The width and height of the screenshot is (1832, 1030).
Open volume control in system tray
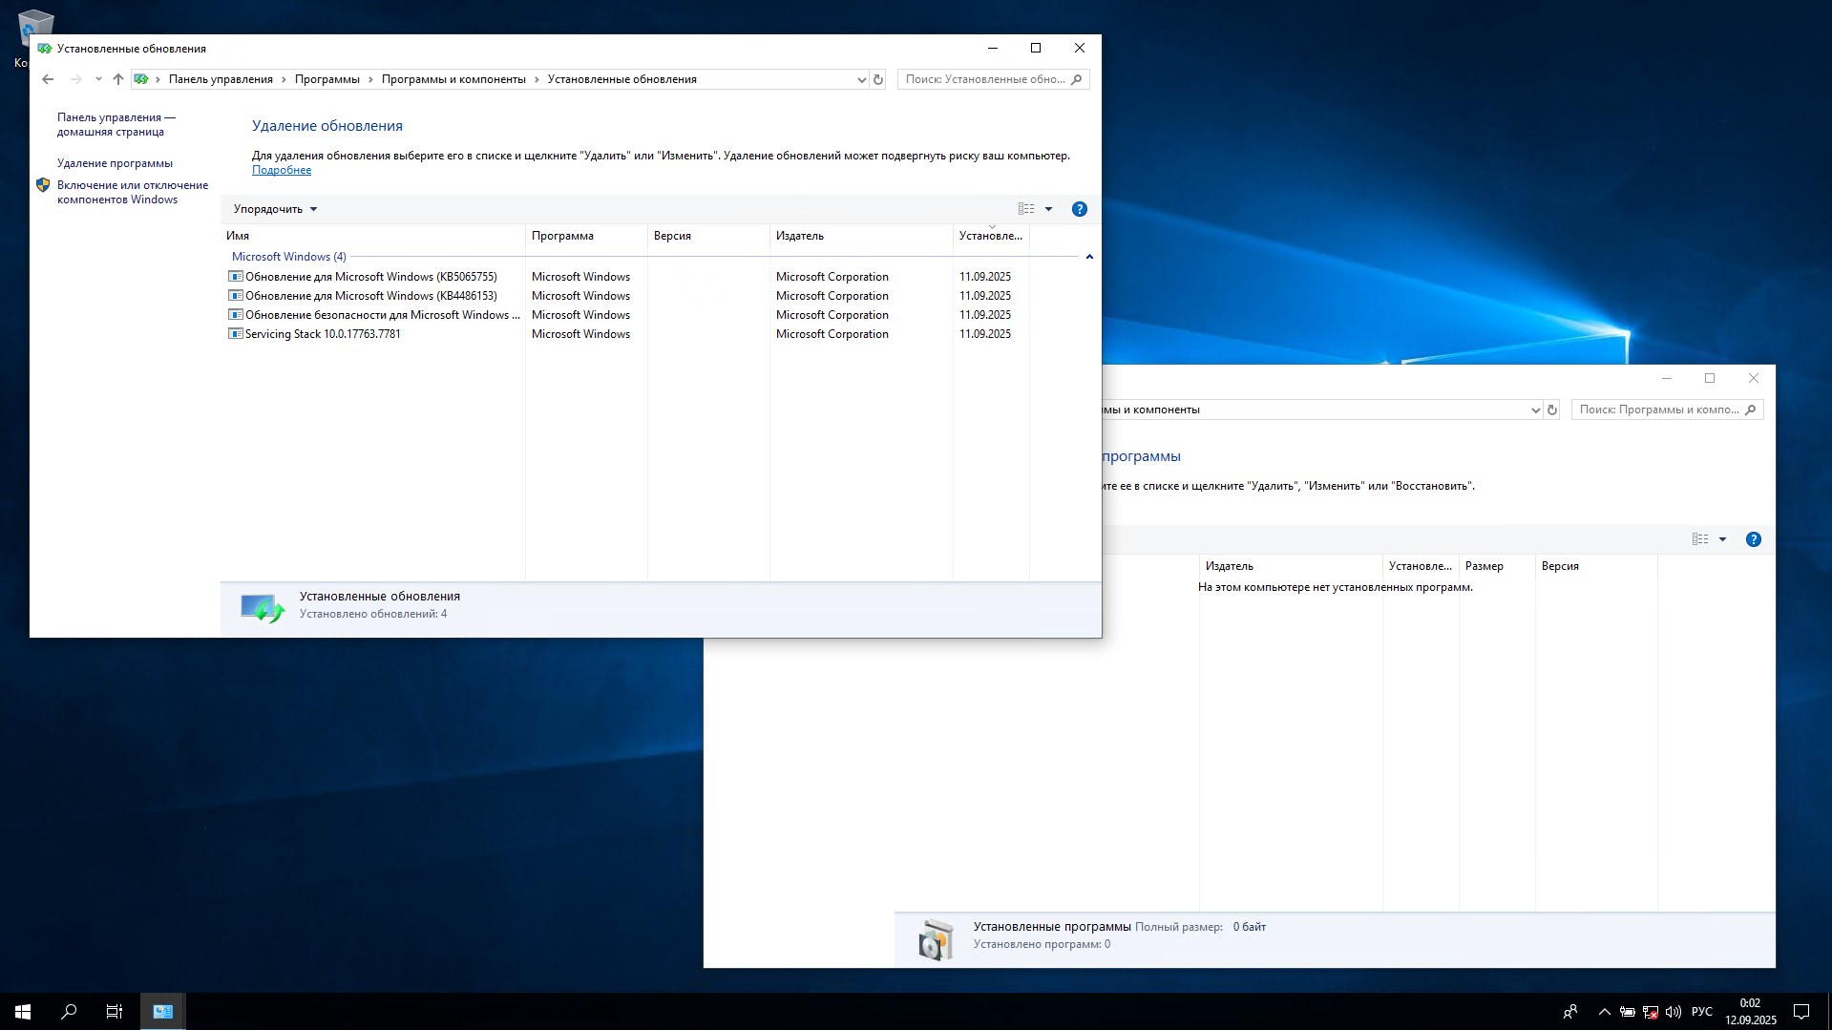[1674, 1012]
